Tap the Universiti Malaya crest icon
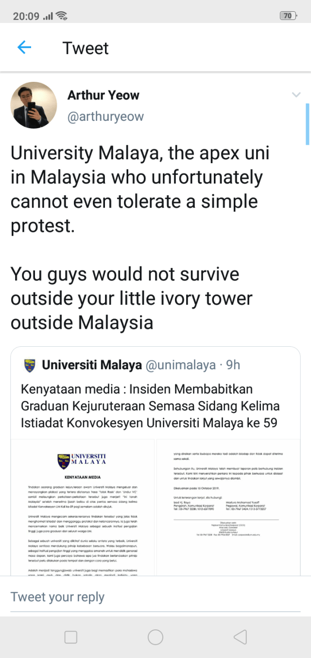The width and height of the screenshot is (311, 658). tap(30, 365)
